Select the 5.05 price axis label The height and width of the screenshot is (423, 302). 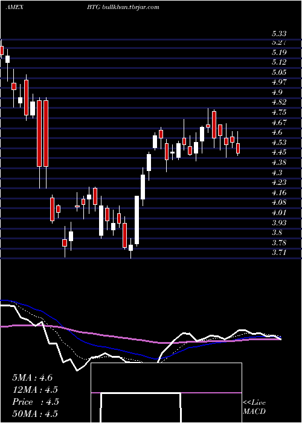(x=279, y=73)
